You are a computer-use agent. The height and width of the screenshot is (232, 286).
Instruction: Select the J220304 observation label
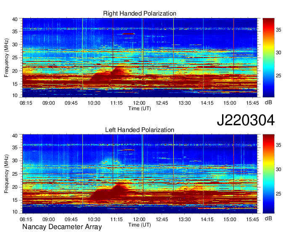[246, 120]
